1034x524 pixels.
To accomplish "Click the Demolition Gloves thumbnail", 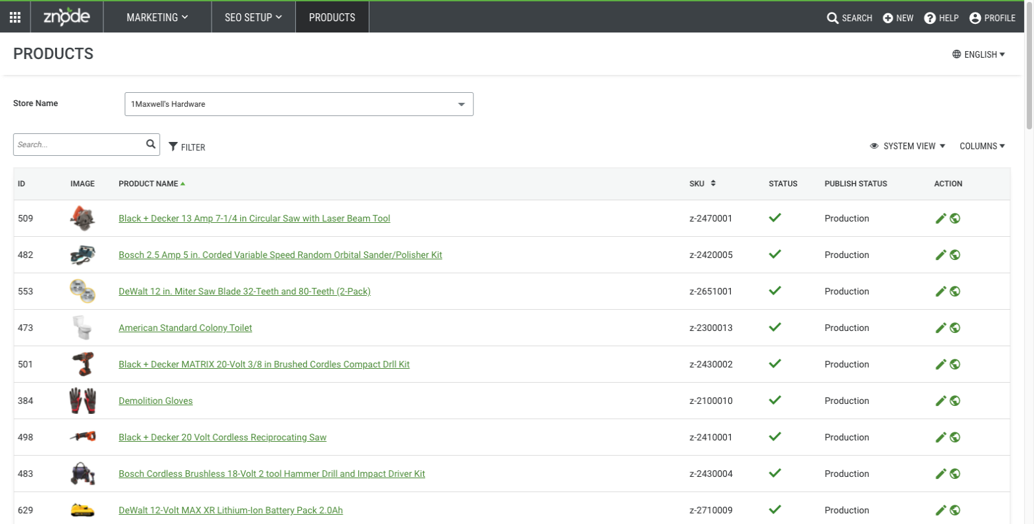I will [83, 401].
